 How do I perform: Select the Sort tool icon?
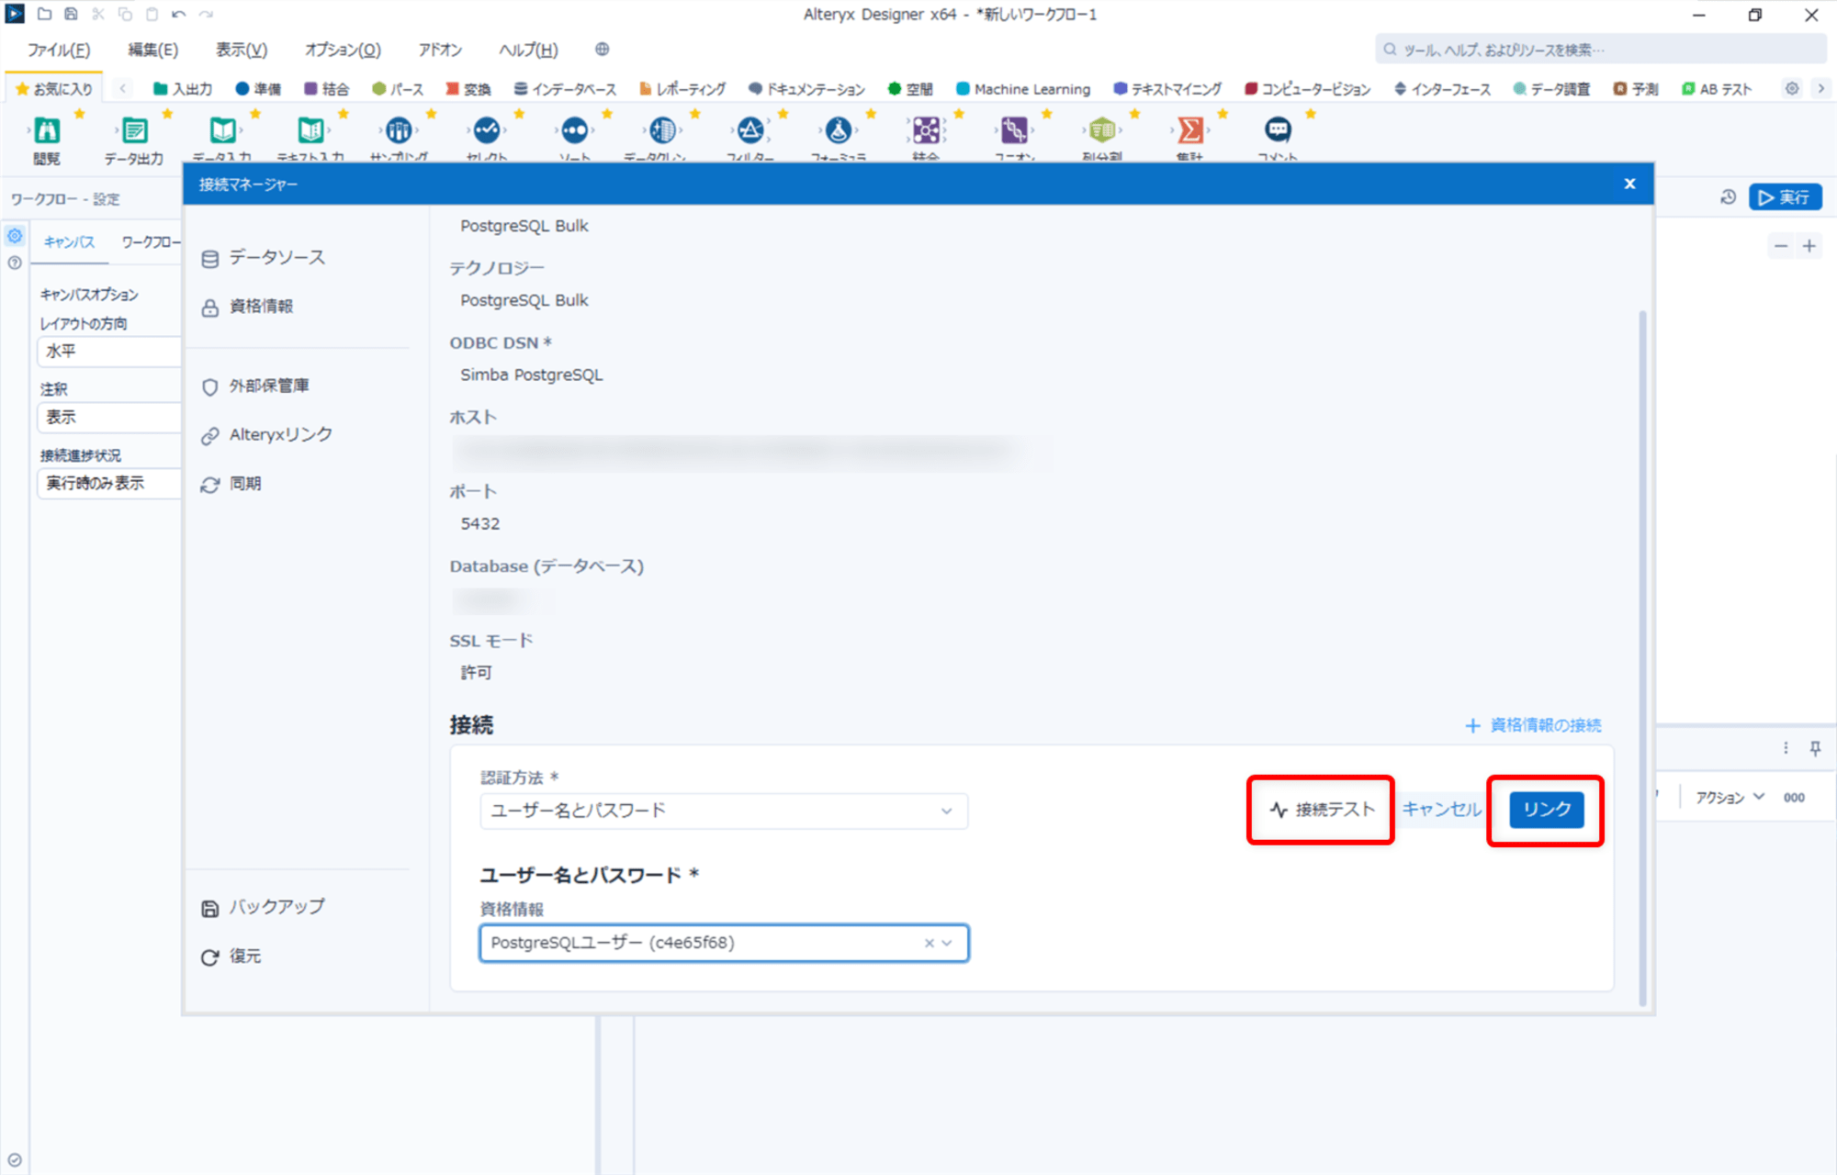[575, 130]
